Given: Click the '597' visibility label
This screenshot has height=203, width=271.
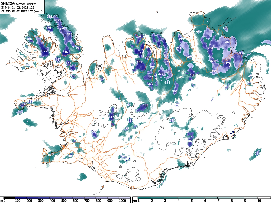Looking at the screenshot, I should pos(128,105).
